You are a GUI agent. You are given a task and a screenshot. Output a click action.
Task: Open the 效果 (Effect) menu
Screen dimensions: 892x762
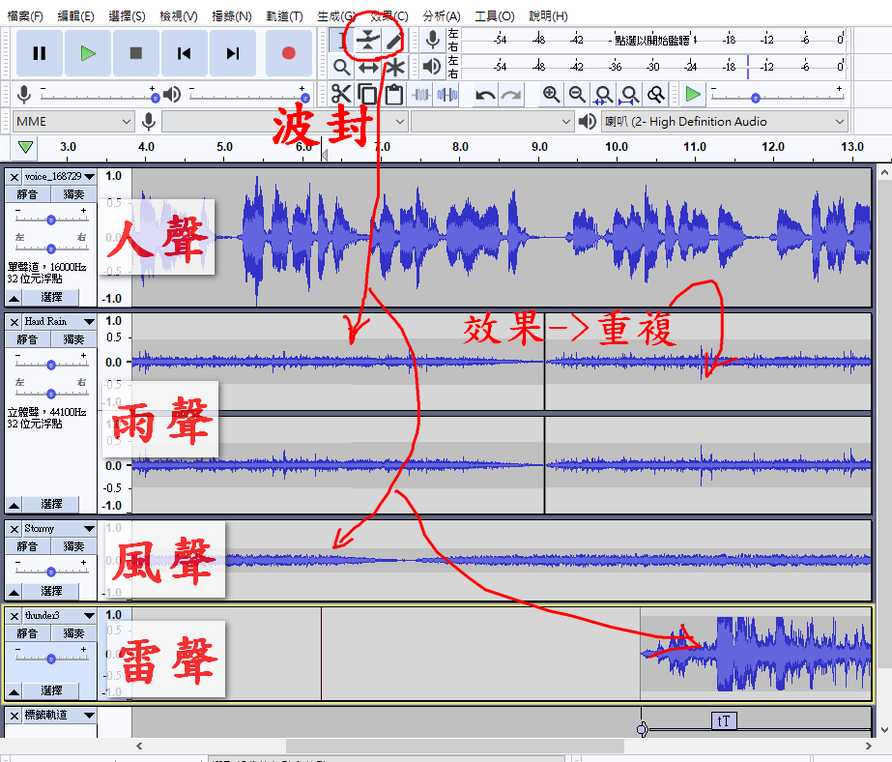click(x=388, y=16)
